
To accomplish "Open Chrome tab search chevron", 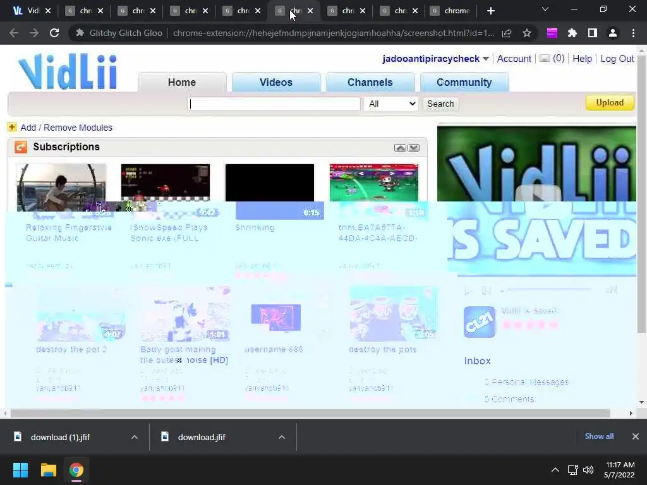I will click(545, 9).
